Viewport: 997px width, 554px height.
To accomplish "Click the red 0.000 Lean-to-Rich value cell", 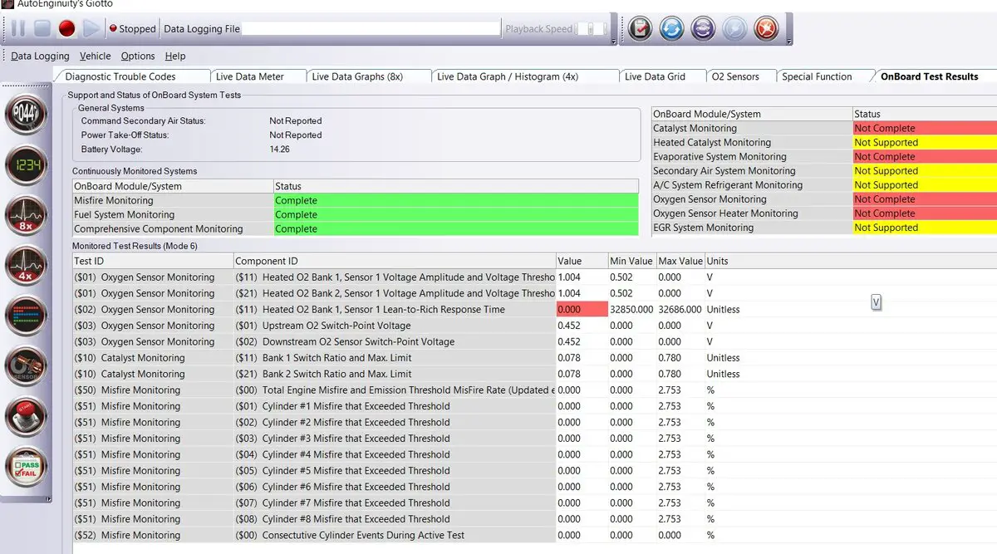I will coord(582,309).
